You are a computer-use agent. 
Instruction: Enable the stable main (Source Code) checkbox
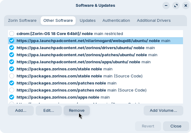coord(12,76)
